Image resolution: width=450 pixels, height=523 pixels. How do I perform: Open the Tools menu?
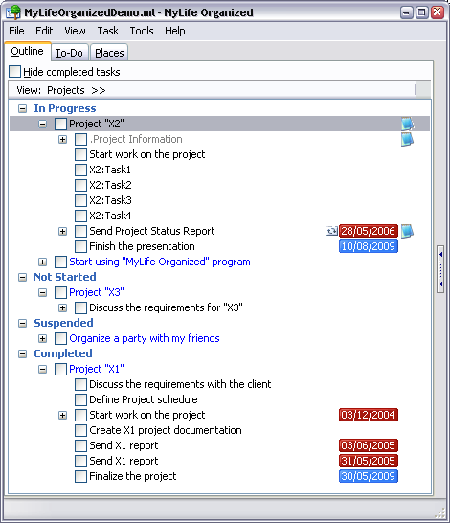tap(142, 31)
